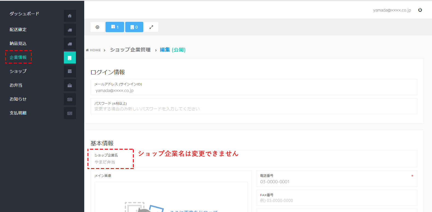Image resolution: width=432 pixels, height=212 pixels.
Task: Click the truck icon beside 配送確定
Action: pos(70,30)
